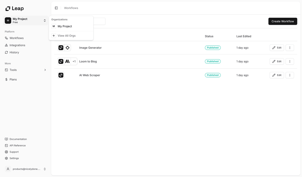Click Published badge for Image Generator
The width and height of the screenshot is (302, 177).
pos(213,48)
